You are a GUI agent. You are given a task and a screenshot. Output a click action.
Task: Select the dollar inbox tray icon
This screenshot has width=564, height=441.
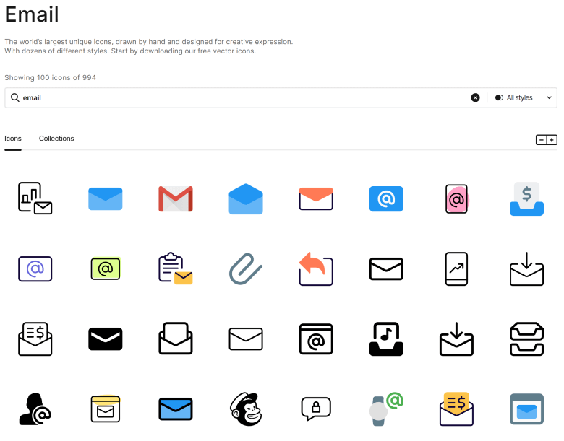coord(526,198)
